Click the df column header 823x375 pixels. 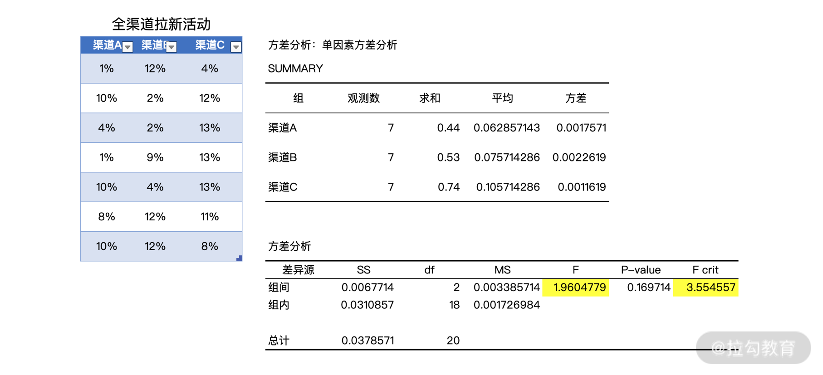tap(429, 270)
